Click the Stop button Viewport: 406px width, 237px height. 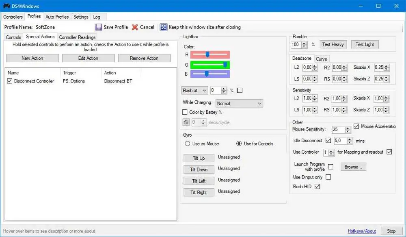(x=391, y=231)
